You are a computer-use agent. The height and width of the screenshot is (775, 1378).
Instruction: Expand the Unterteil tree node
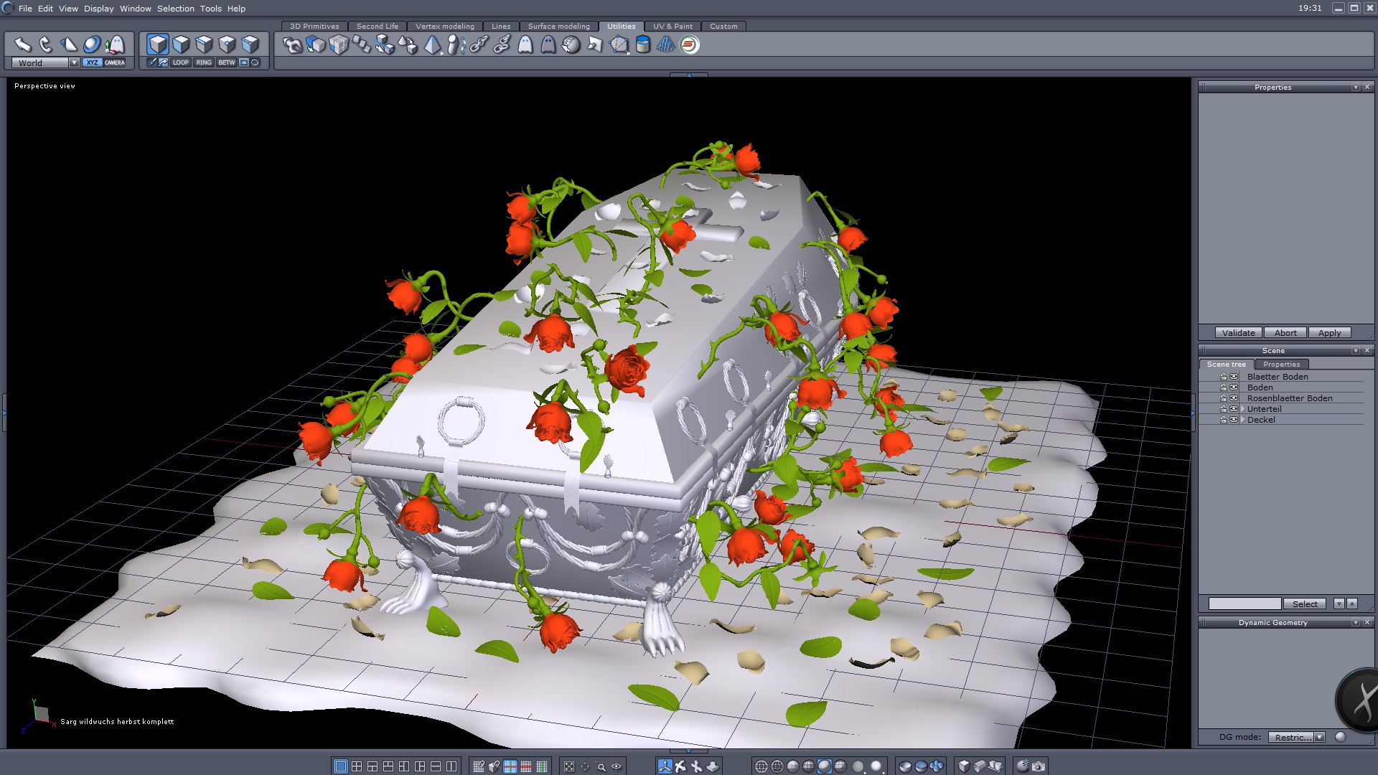point(1242,409)
